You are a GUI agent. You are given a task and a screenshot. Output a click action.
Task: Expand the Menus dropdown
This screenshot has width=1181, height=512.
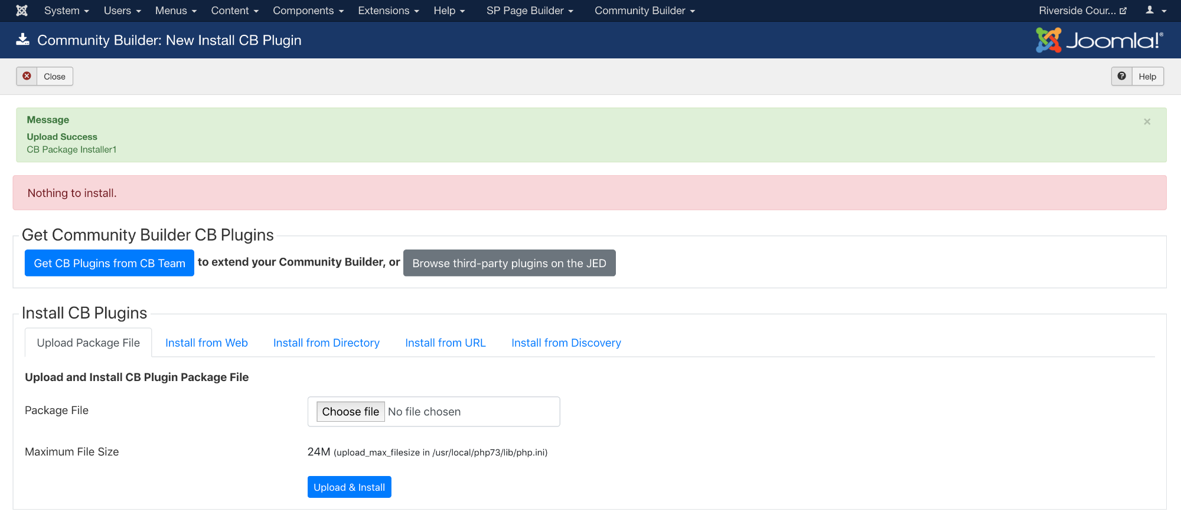click(175, 11)
